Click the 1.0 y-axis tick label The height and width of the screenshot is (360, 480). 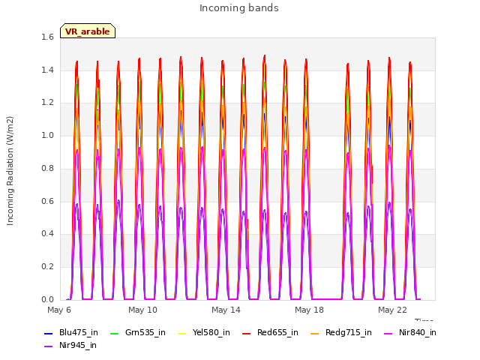coord(47,135)
